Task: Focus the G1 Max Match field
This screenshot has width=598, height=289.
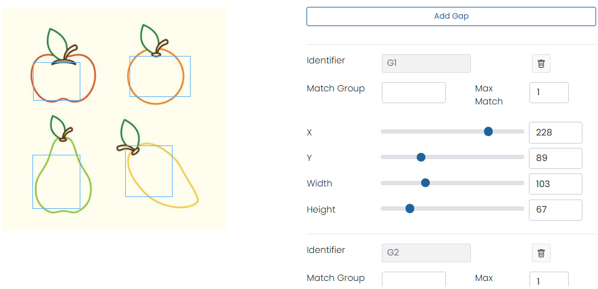Action: [x=549, y=93]
